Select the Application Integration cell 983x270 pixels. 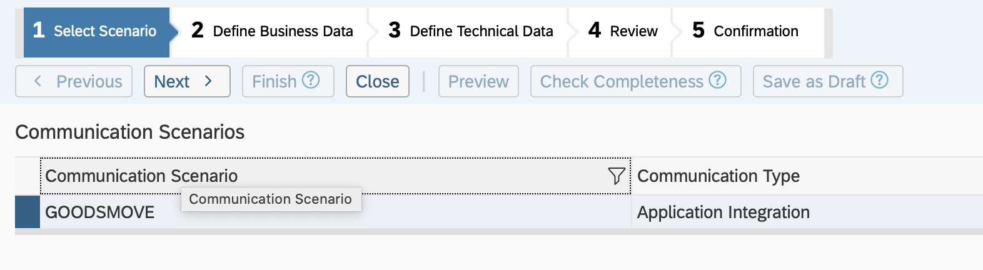pyautogui.click(x=723, y=212)
